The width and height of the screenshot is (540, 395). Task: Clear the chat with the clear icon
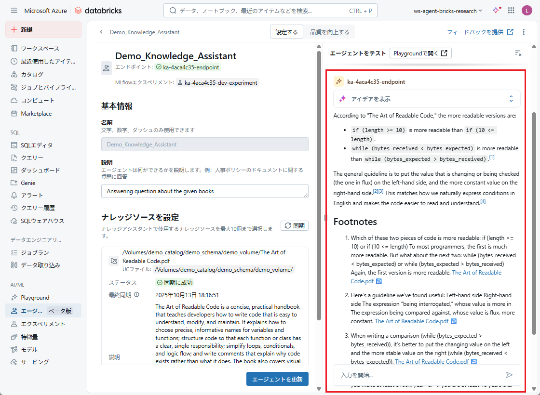[x=518, y=53]
